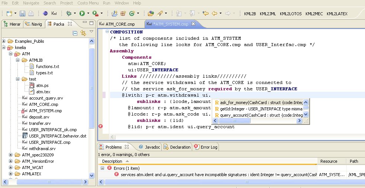365x188 pixels.
Task: Start debugging with the bug icon
Action: [x=68, y=14]
